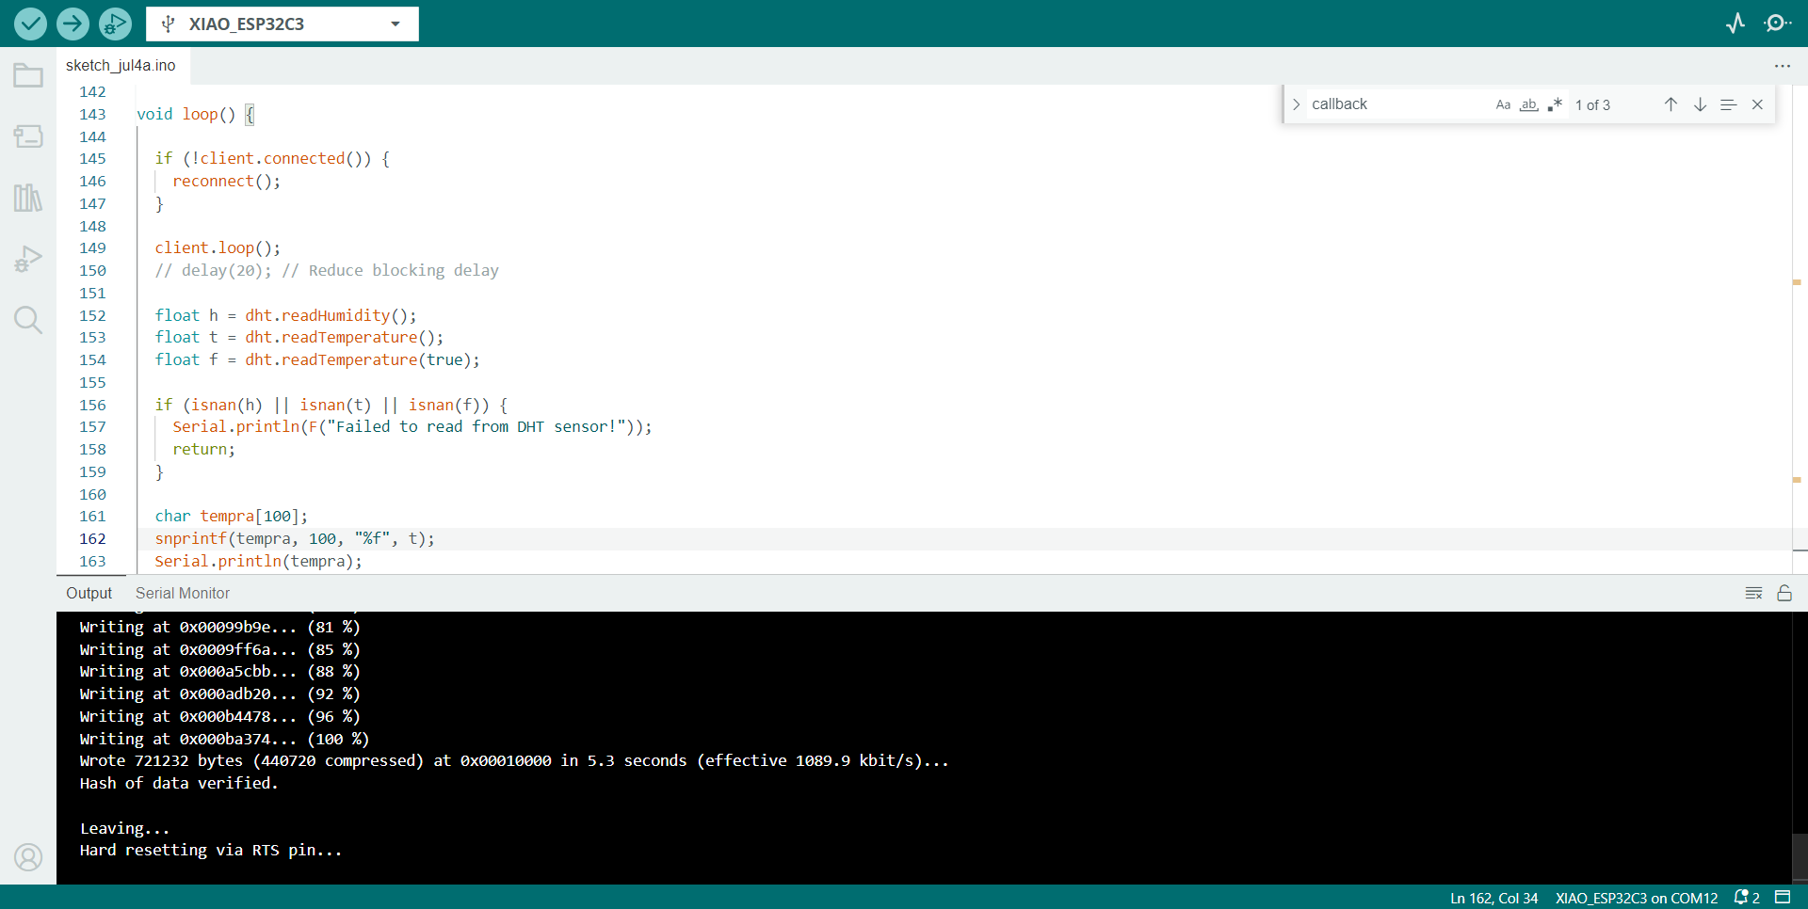Click XIAO_ESP32C3 on COM12 status entry
The width and height of the screenshot is (1808, 909).
(x=1637, y=898)
